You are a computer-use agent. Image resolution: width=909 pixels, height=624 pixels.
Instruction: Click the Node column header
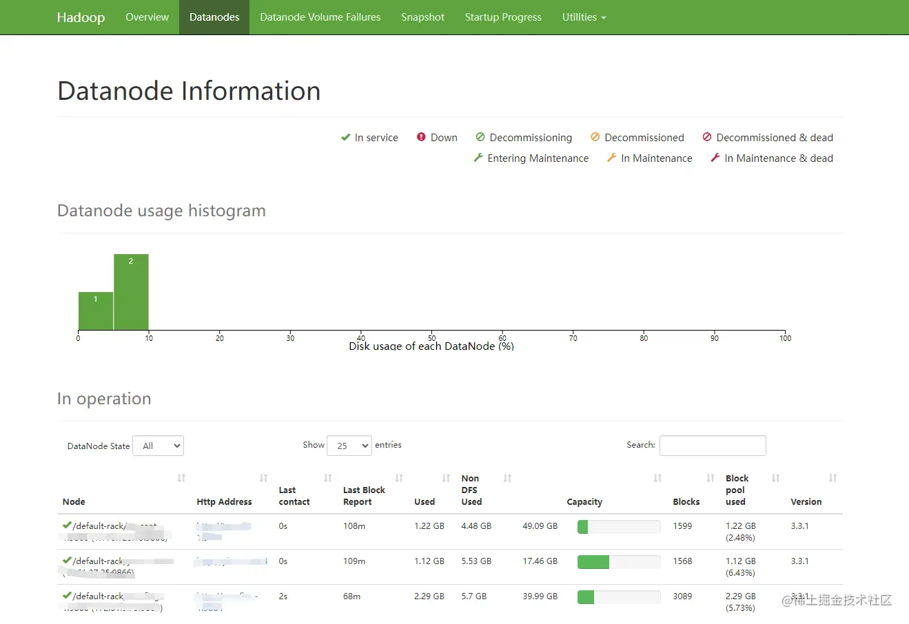click(74, 502)
